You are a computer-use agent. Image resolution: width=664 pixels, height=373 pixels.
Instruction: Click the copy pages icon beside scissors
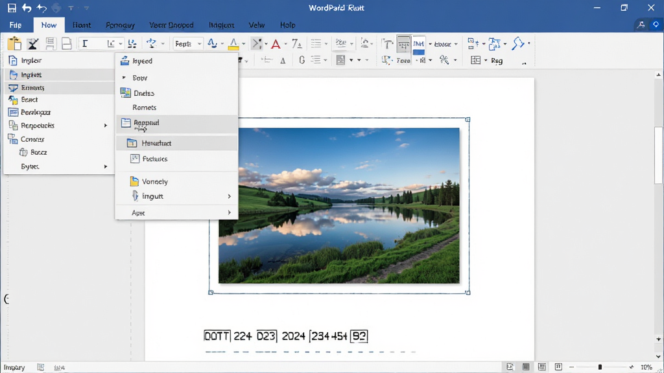(51, 43)
